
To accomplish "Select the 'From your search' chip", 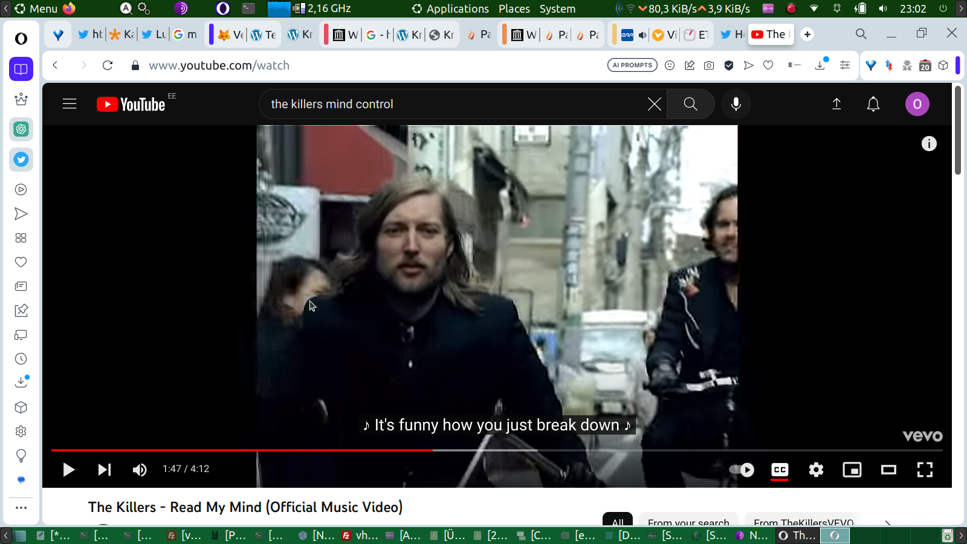I will 688,520.
